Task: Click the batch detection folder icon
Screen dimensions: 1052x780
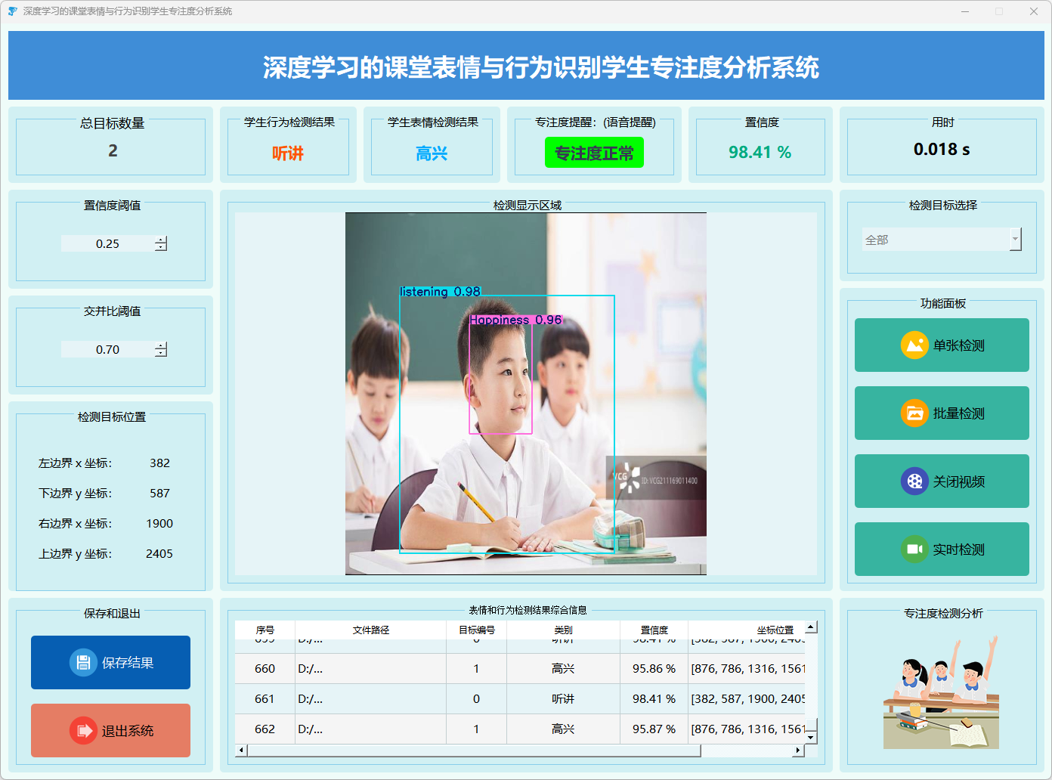Action: pos(914,413)
